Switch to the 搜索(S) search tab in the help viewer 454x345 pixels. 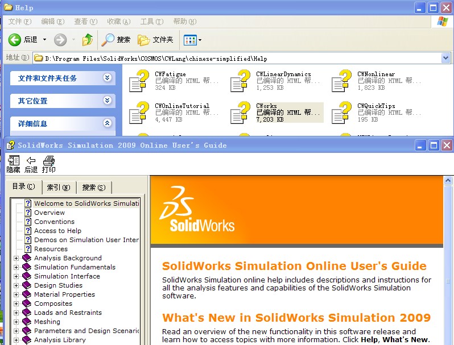pos(94,188)
